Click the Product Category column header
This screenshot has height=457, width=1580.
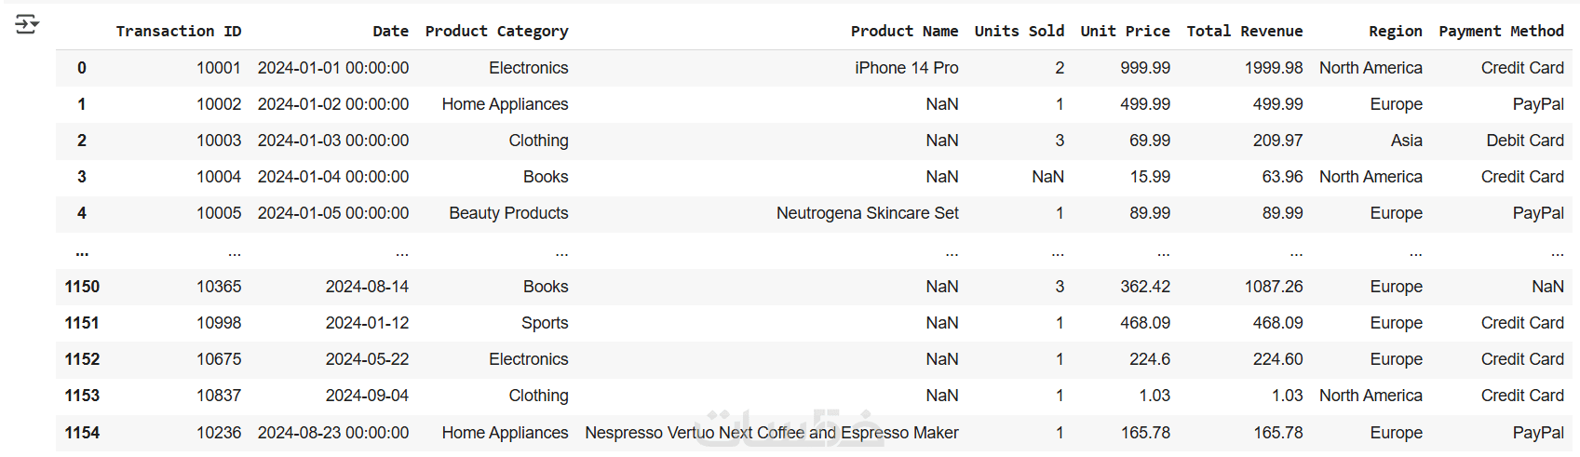pos(496,32)
